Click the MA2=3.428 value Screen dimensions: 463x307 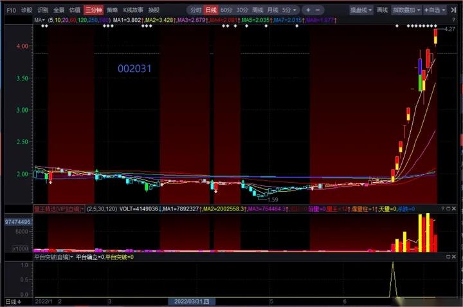point(159,20)
